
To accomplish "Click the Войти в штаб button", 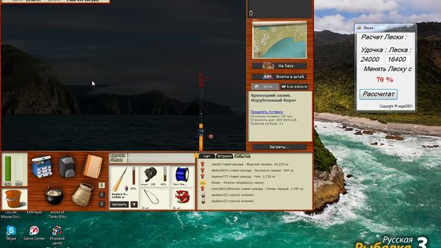I will coord(279,76).
